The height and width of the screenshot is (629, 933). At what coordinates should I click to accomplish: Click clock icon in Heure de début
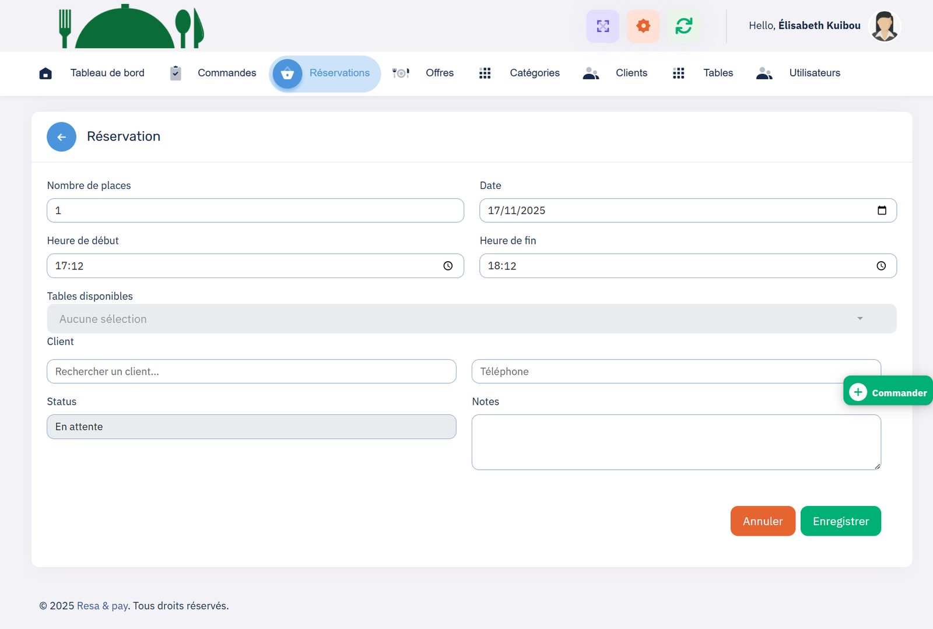[x=448, y=266]
